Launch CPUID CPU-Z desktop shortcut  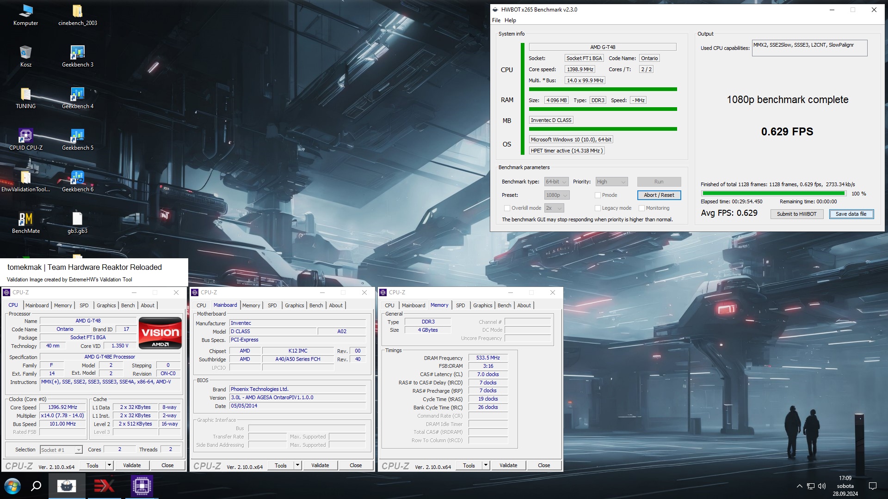[26, 140]
